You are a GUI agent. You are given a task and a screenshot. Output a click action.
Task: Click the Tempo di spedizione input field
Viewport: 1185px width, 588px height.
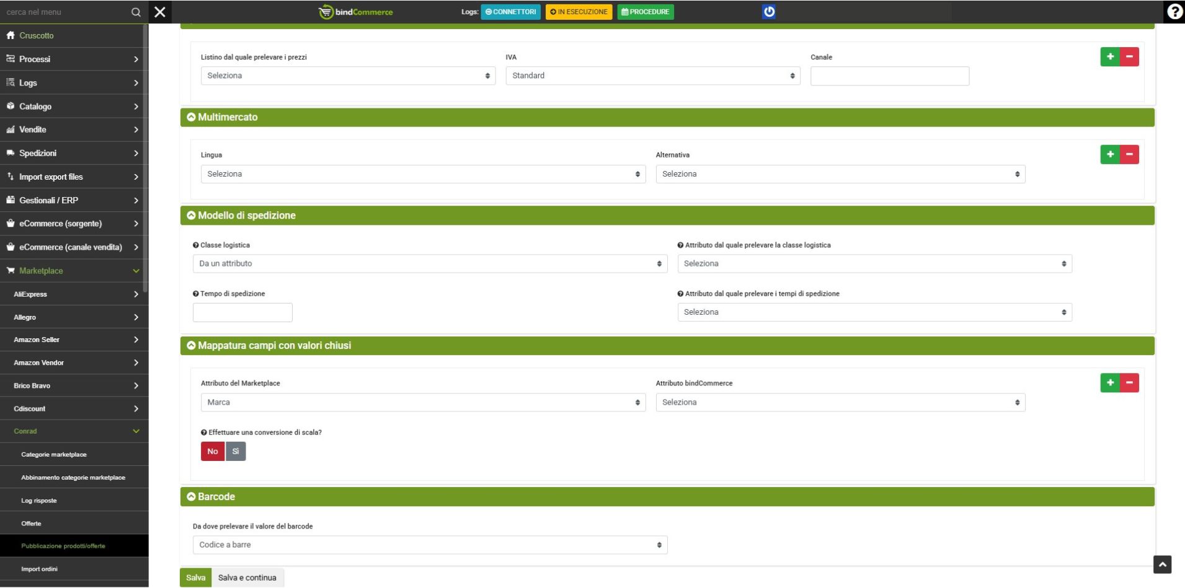pos(242,312)
